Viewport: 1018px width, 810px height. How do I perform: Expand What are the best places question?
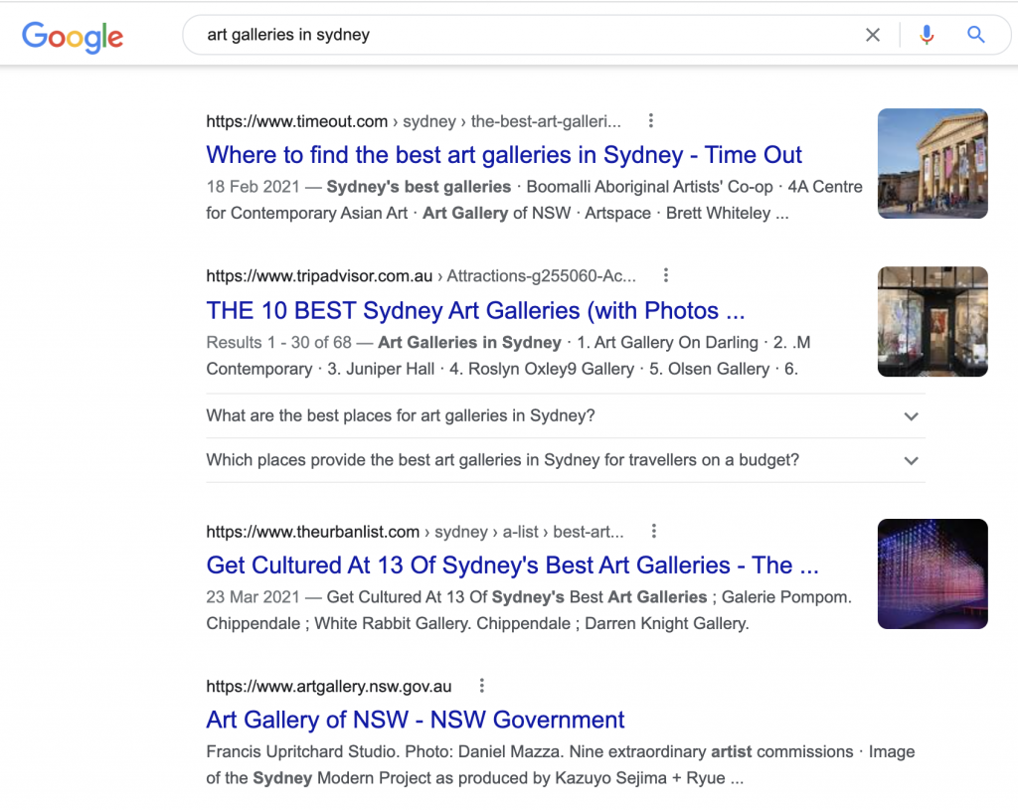(x=566, y=415)
